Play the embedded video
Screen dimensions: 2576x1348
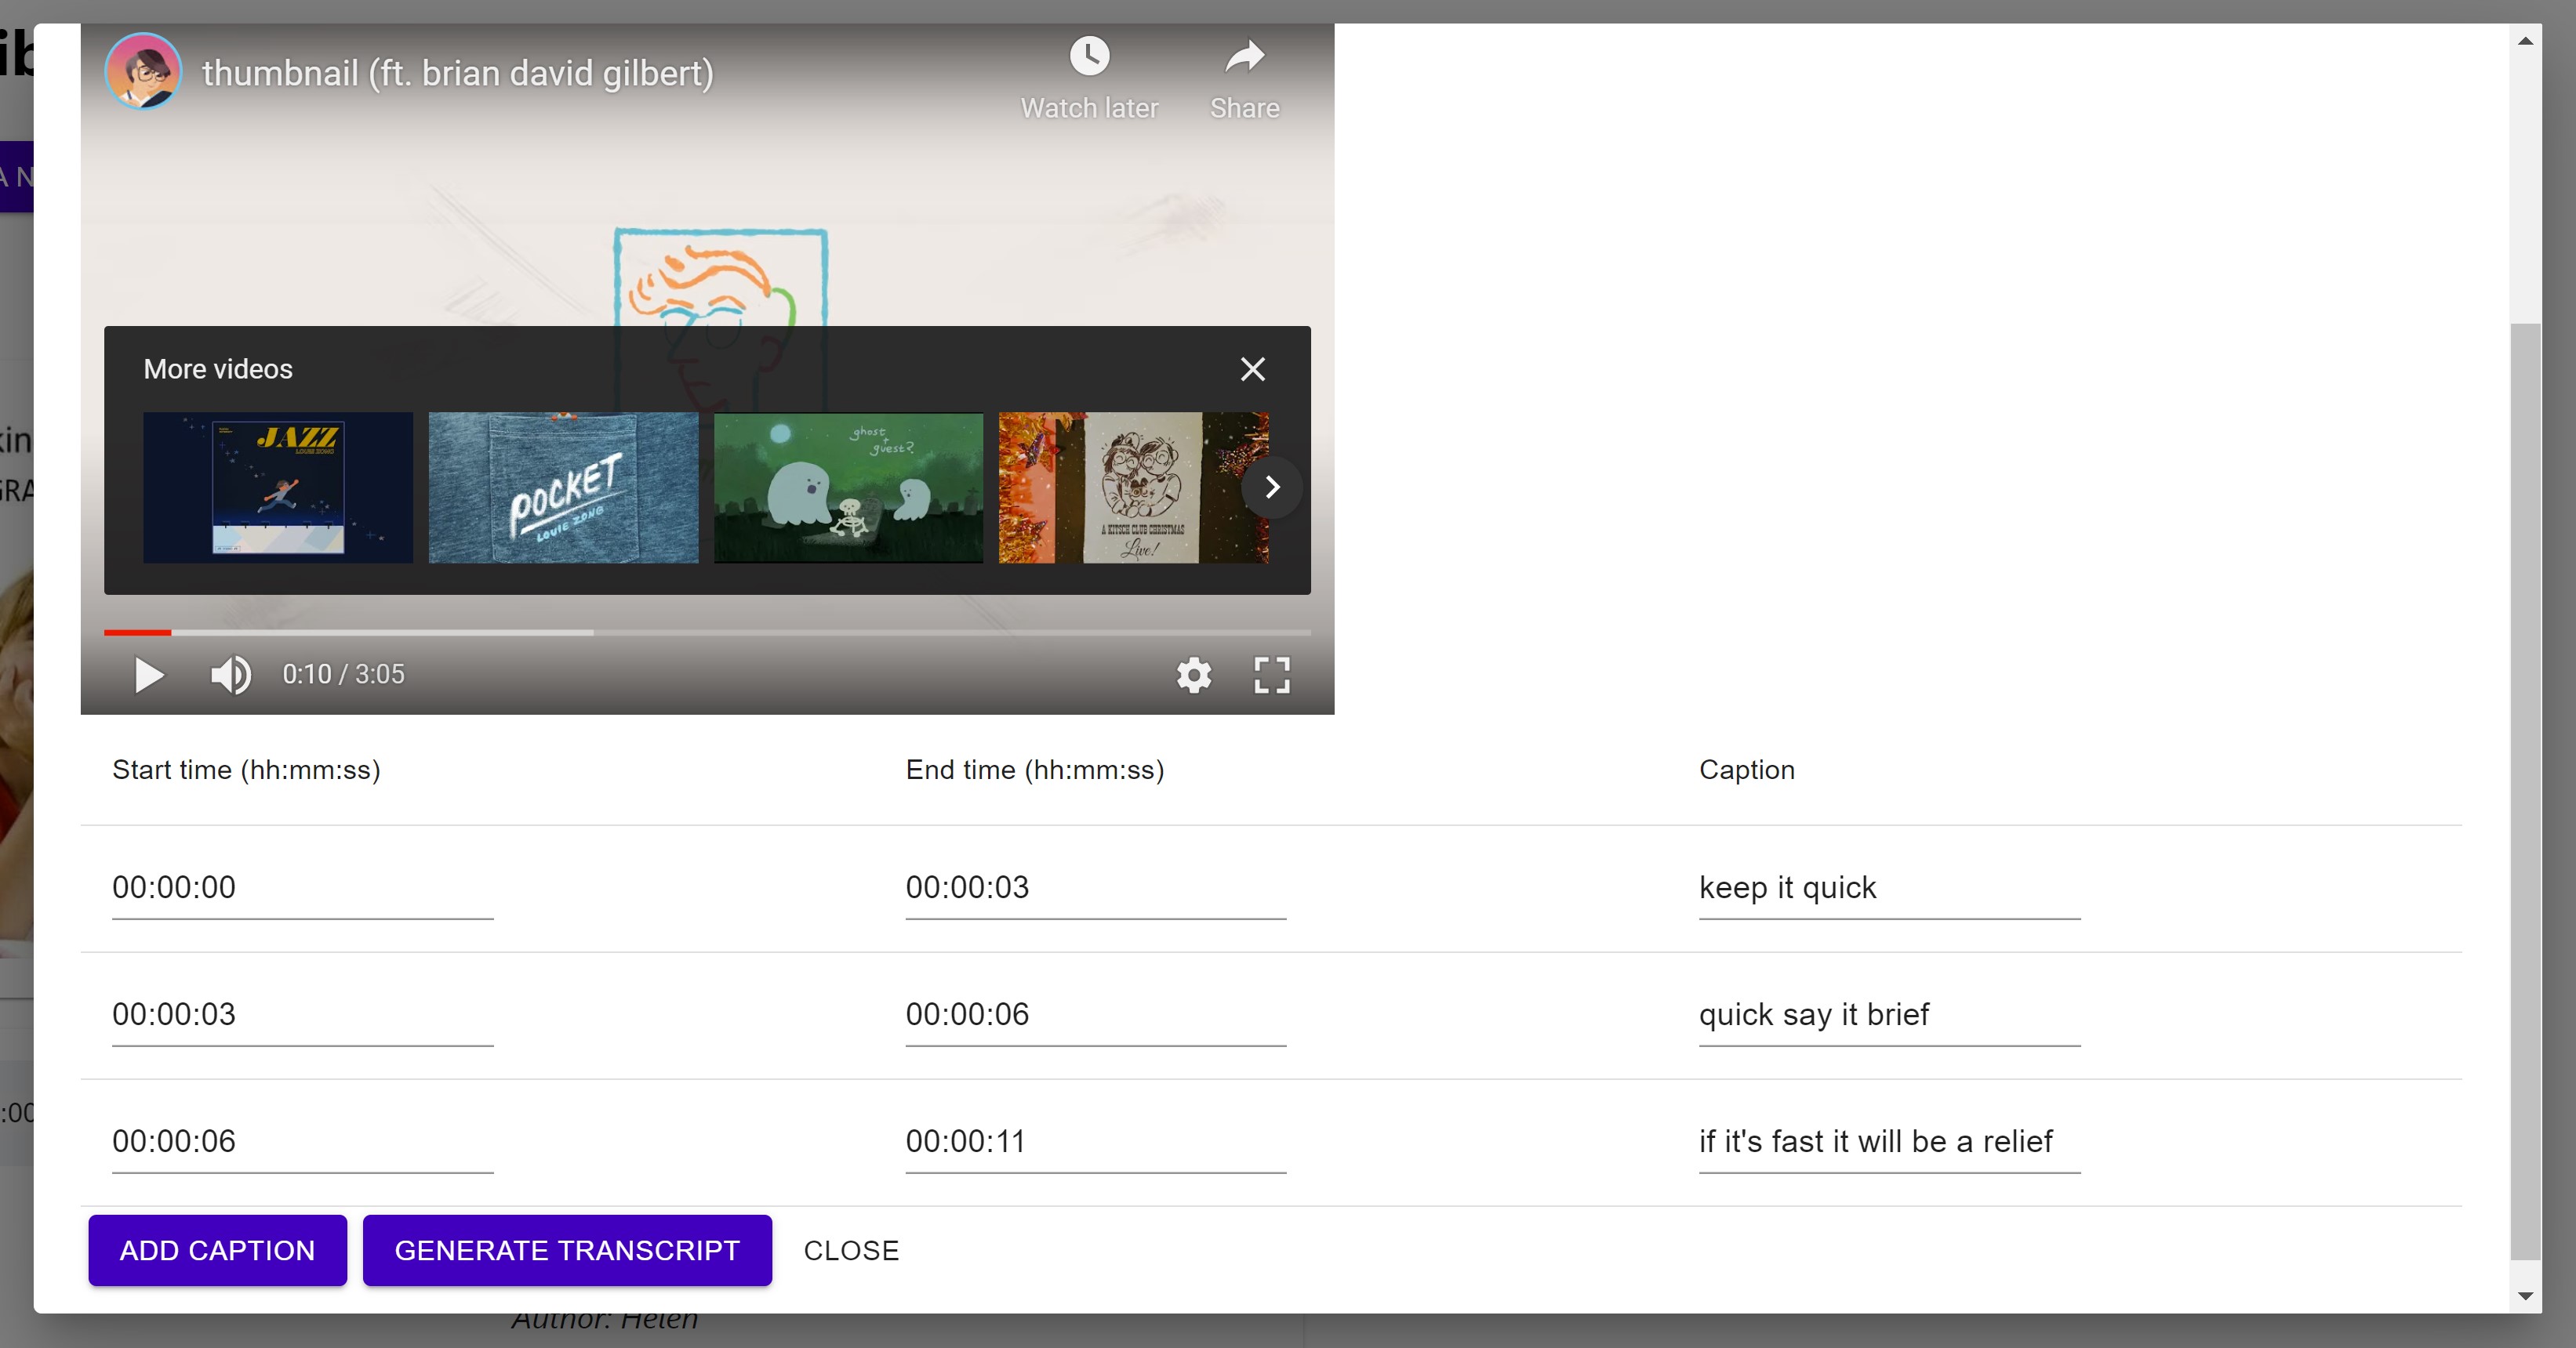coord(148,676)
